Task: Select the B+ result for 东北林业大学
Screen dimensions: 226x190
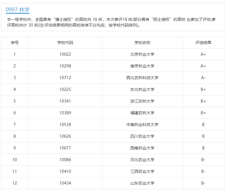Action: pyautogui.click(x=203, y=89)
